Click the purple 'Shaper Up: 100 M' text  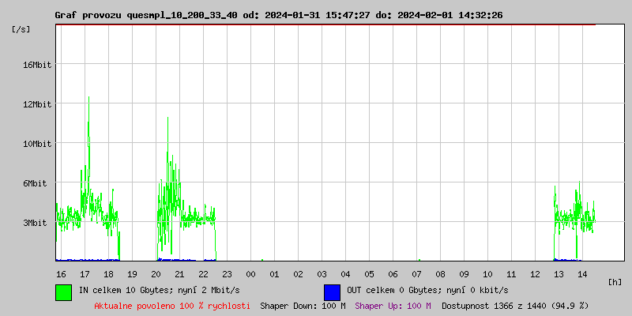393,305
